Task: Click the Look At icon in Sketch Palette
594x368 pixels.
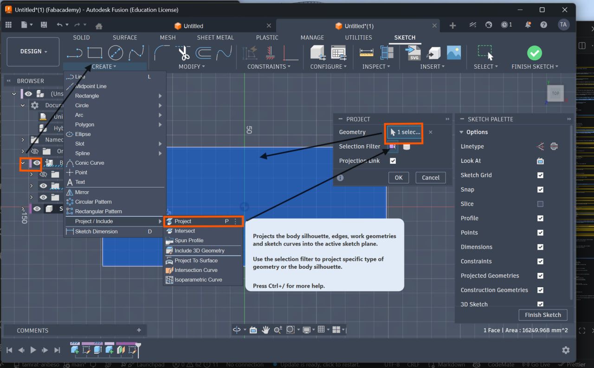Action: 540,161
